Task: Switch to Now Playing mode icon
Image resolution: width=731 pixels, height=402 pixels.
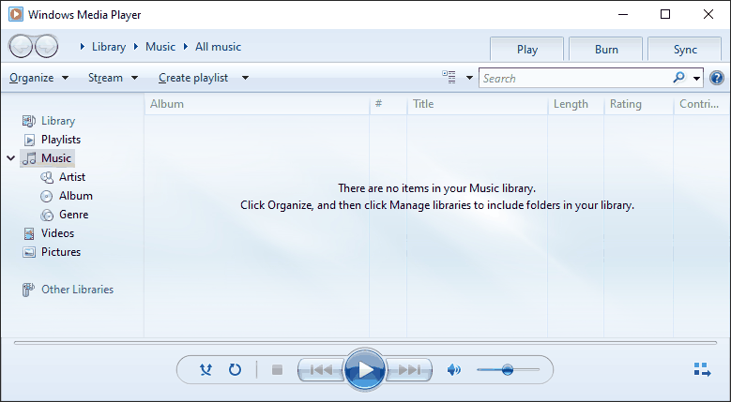Action: pyautogui.click(x=702, y=370)
